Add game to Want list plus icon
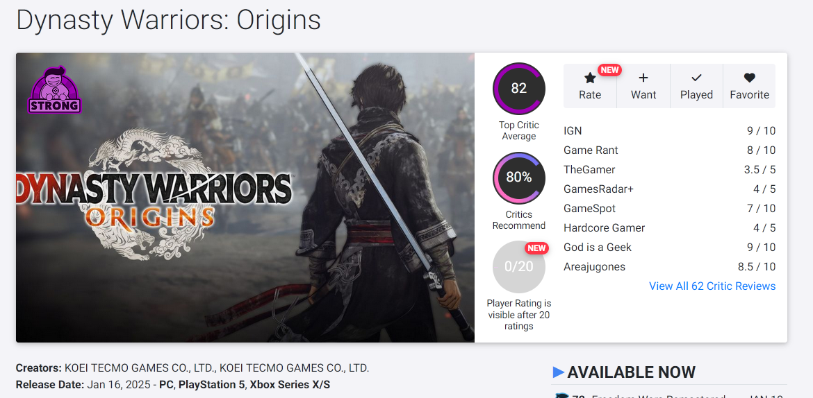Screen dimensions: 813x398 point(643,78)
